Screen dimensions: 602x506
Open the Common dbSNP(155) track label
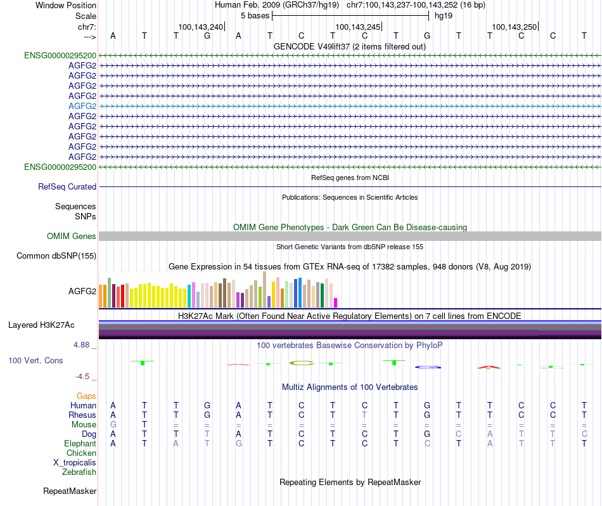[x=56, y=256]
